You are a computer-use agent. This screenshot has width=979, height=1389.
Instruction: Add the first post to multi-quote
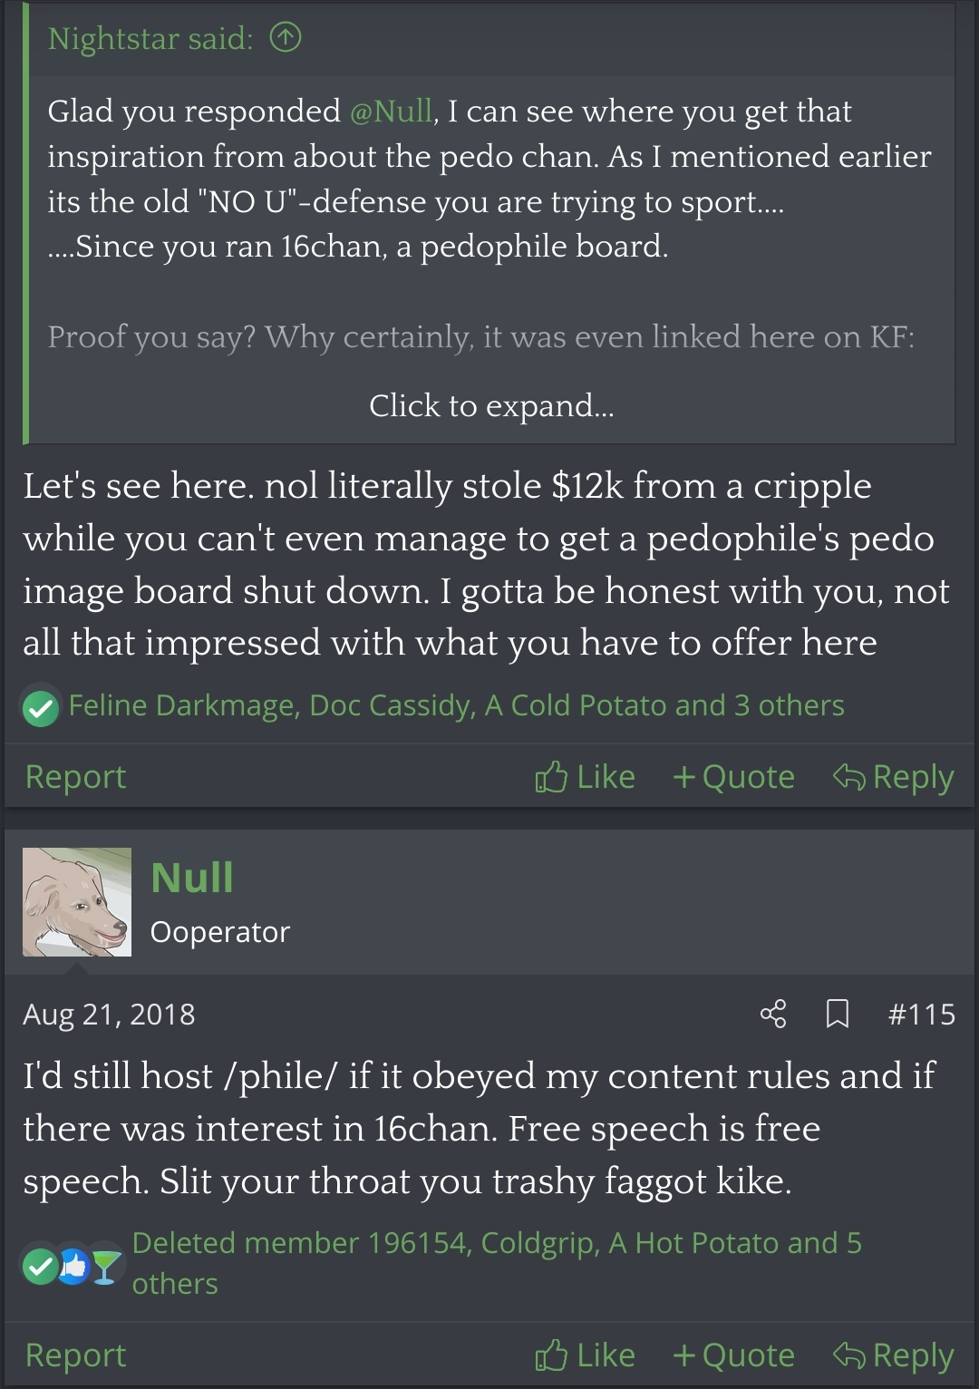tap(733, 777)
